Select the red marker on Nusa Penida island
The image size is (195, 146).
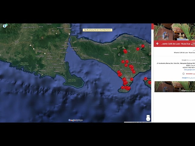(150, 82)
